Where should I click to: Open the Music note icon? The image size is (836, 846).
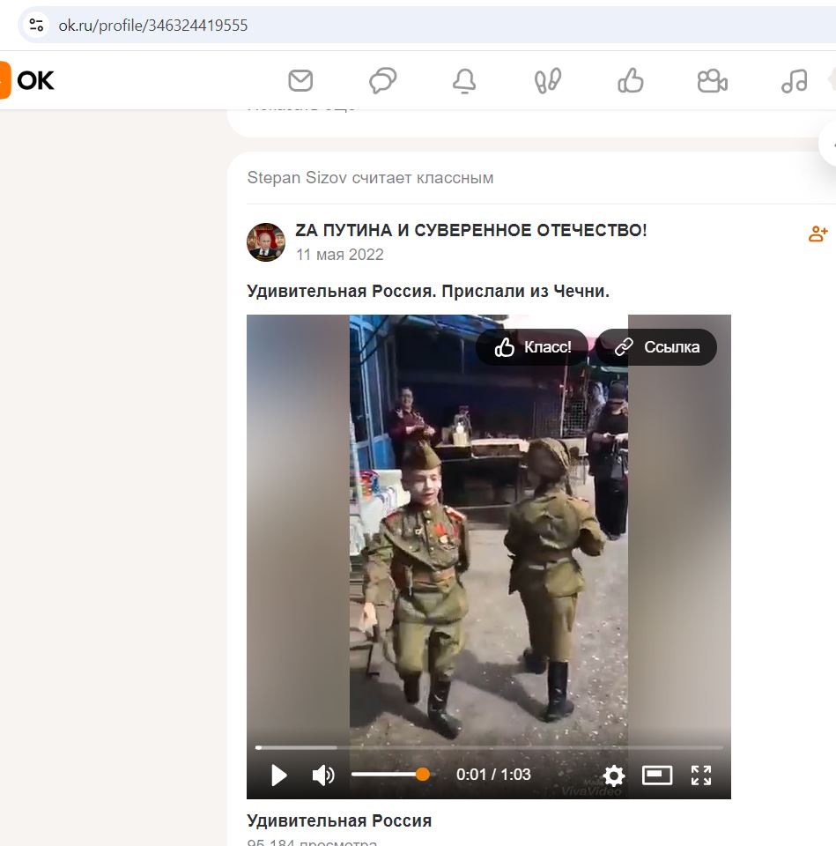coord(795,81)
